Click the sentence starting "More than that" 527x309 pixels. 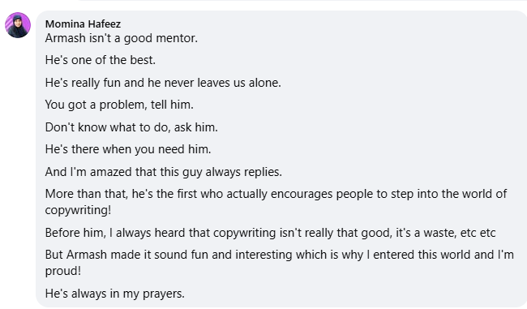tap(276, 202)
